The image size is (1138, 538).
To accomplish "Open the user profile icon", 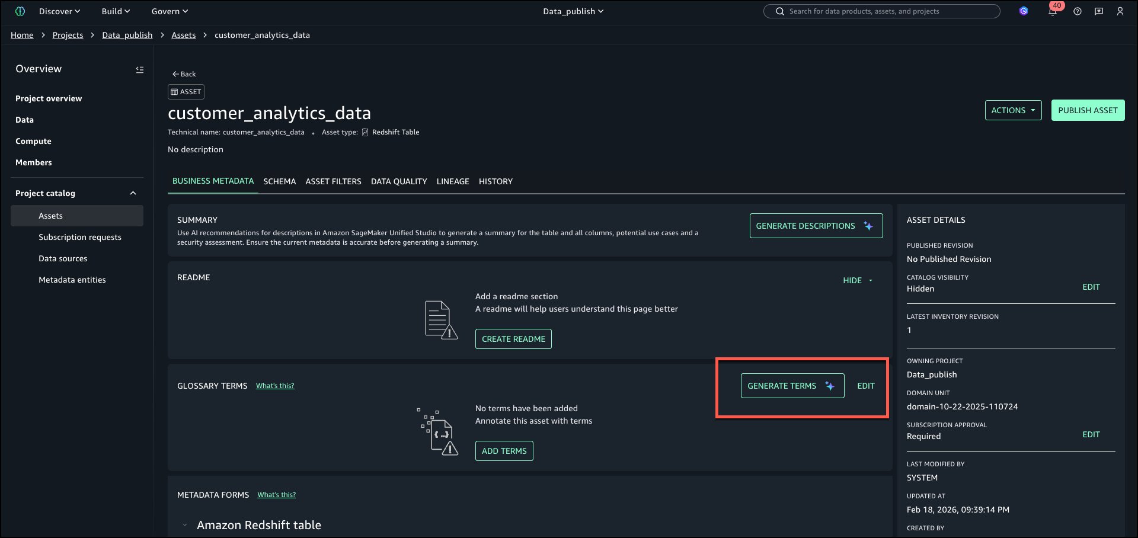I will [1120, 11].
